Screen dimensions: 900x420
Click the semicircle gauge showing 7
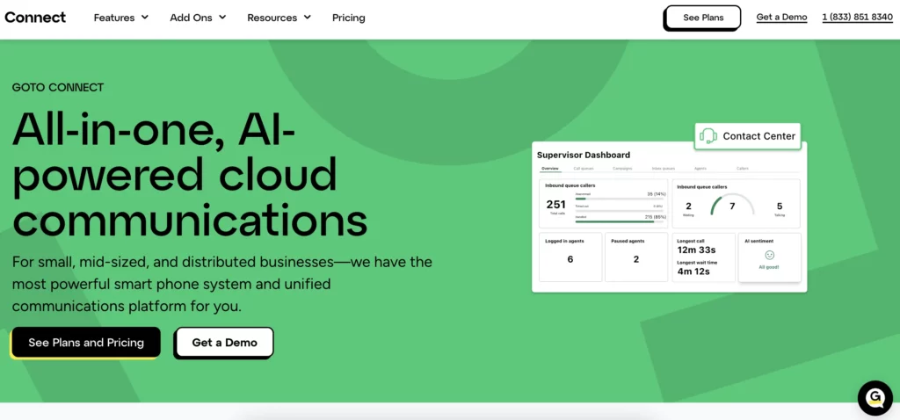point(732,205)
